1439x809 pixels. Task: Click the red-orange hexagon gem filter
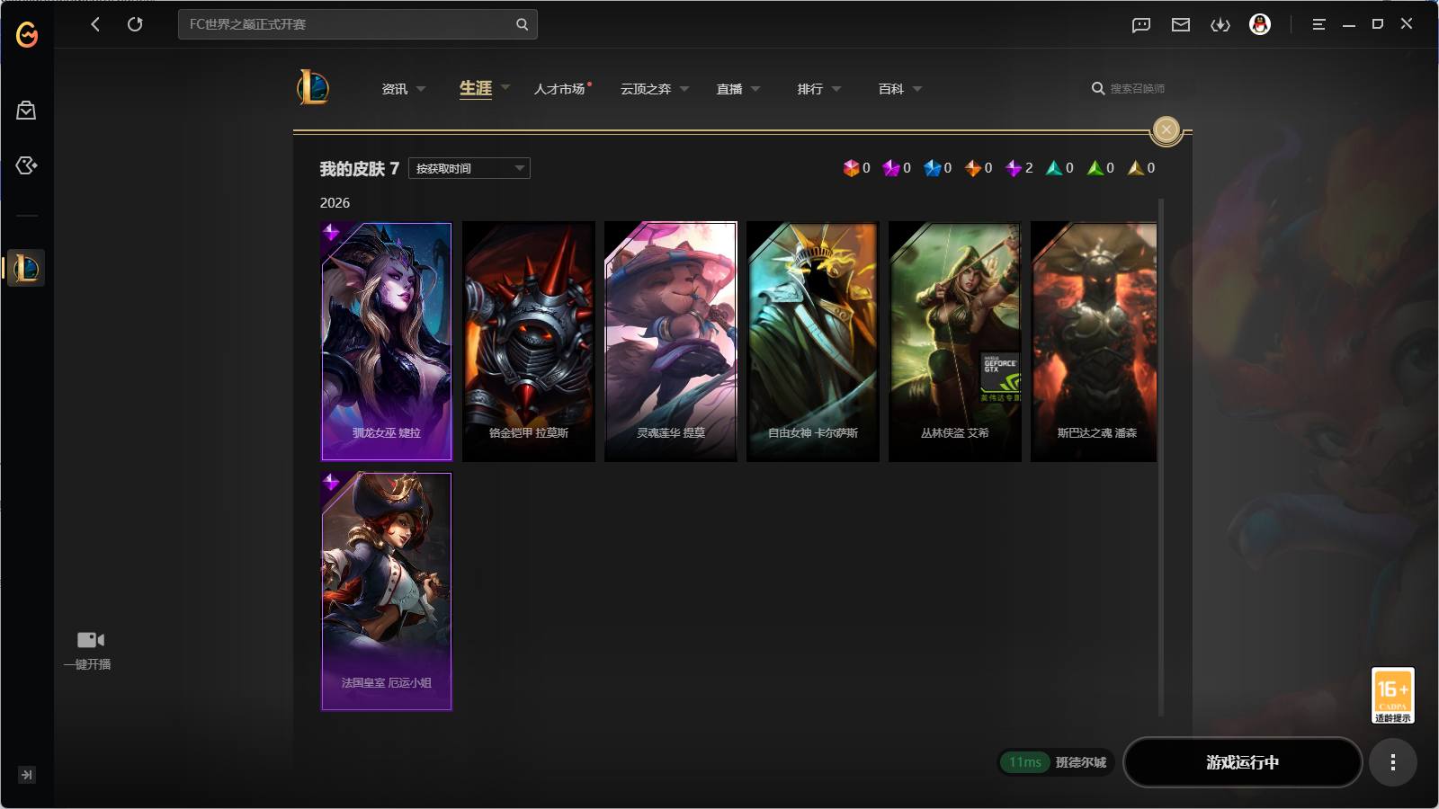(850, 168)
